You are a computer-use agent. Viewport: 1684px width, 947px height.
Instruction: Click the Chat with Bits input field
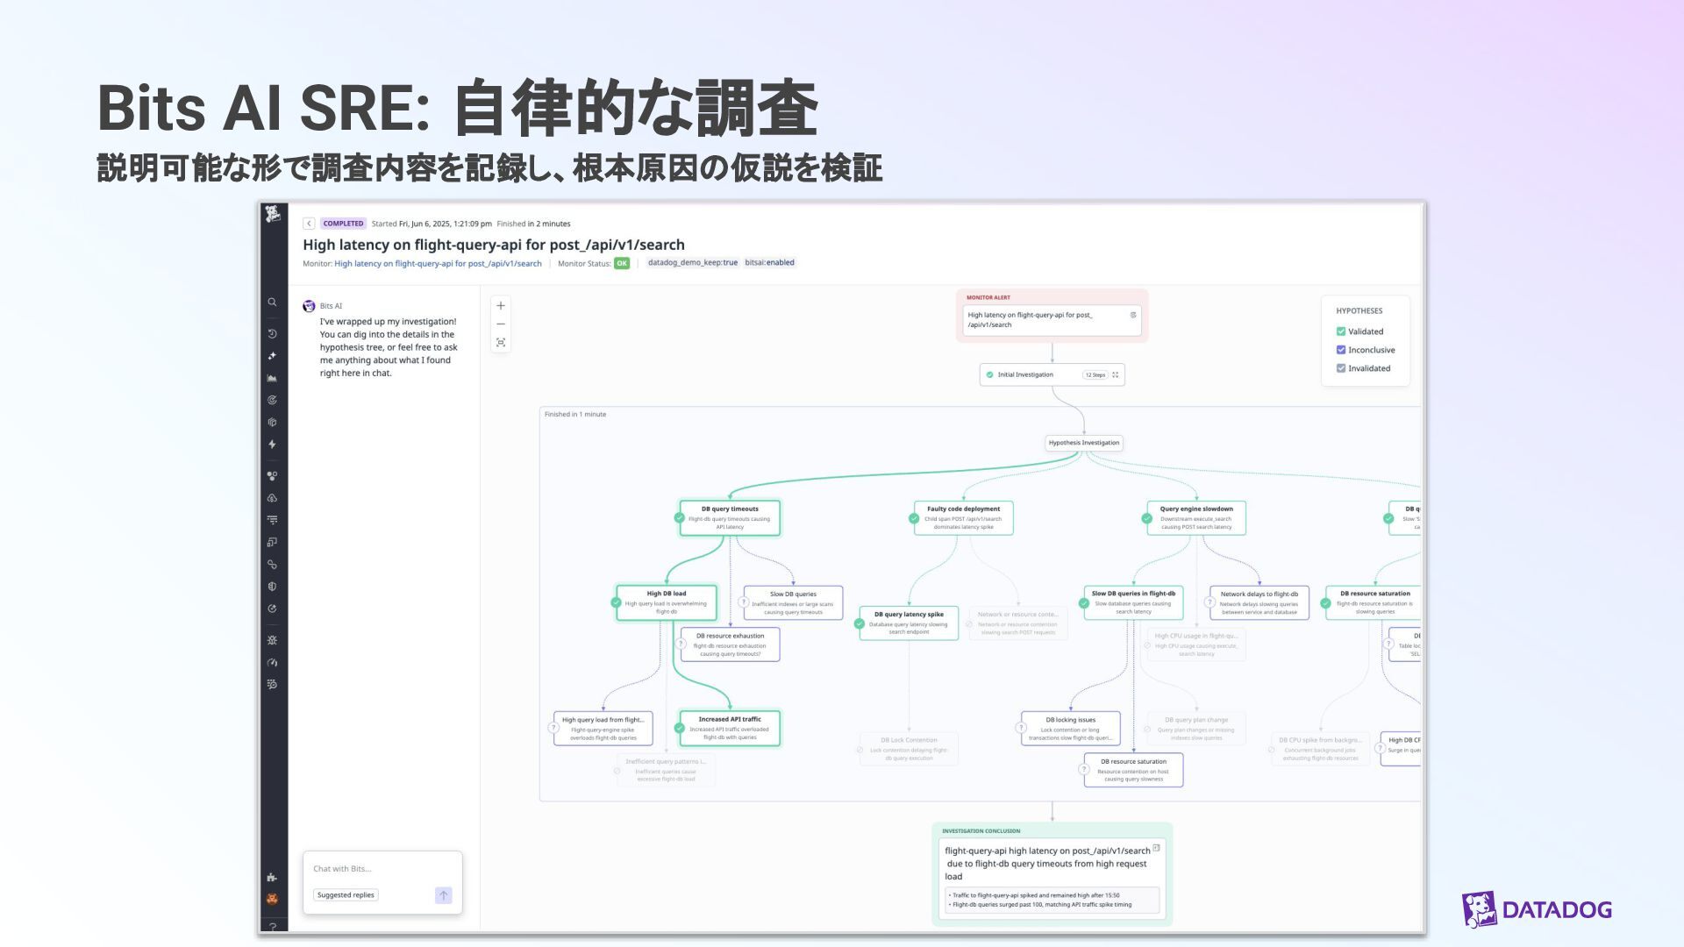click(x=377, y=869)
